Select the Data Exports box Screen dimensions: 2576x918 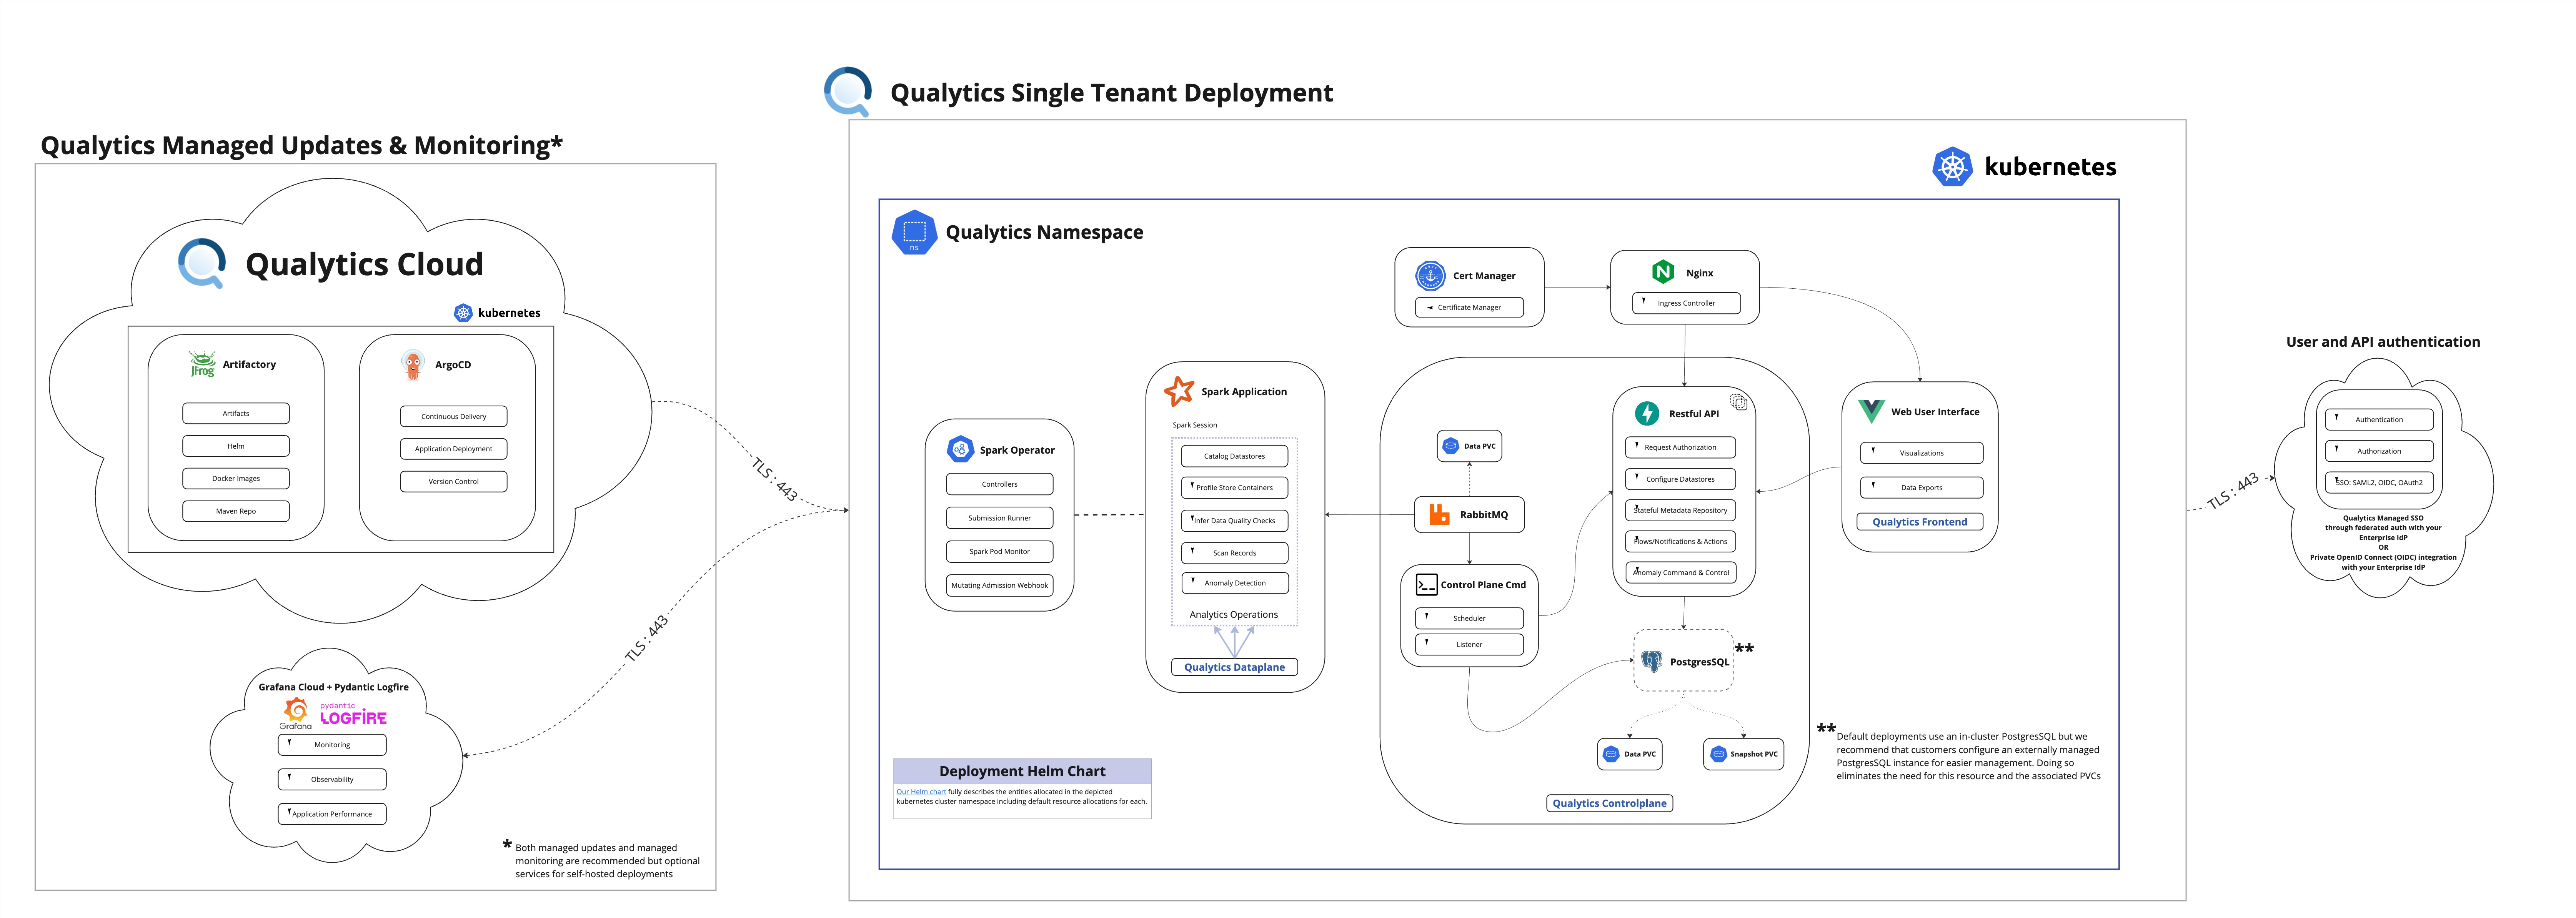pos(1921,488)
